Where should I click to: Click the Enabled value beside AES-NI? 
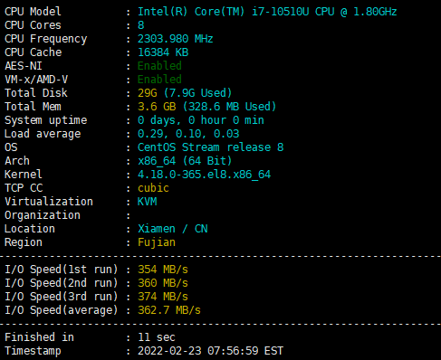tap(159, 66)
